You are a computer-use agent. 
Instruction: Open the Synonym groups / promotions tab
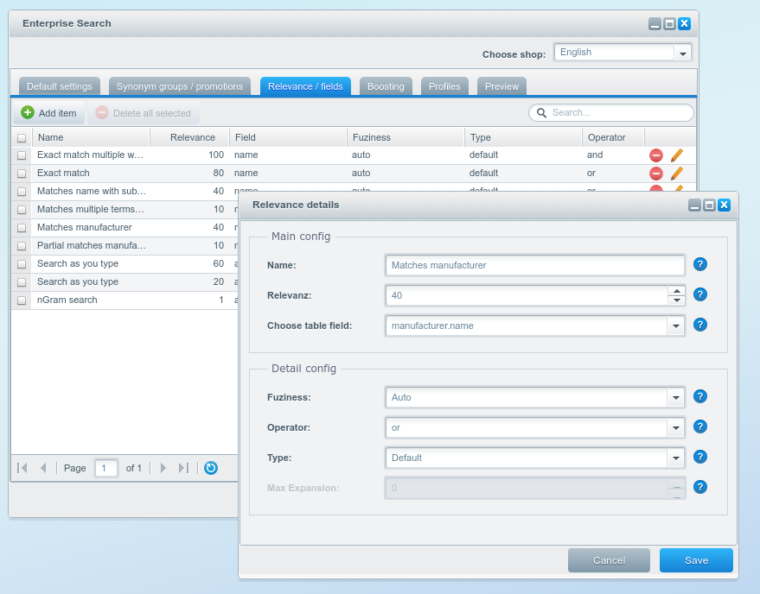pos(180,86)
